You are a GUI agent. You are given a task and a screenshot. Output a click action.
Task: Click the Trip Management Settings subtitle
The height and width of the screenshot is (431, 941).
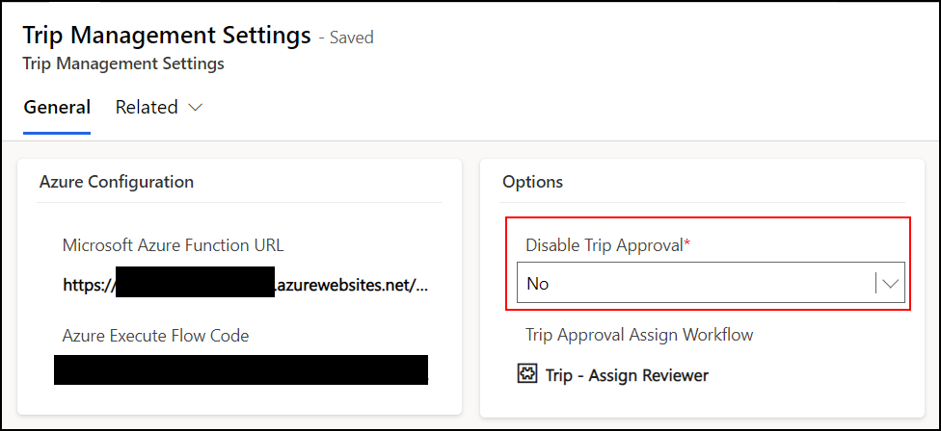123,64
